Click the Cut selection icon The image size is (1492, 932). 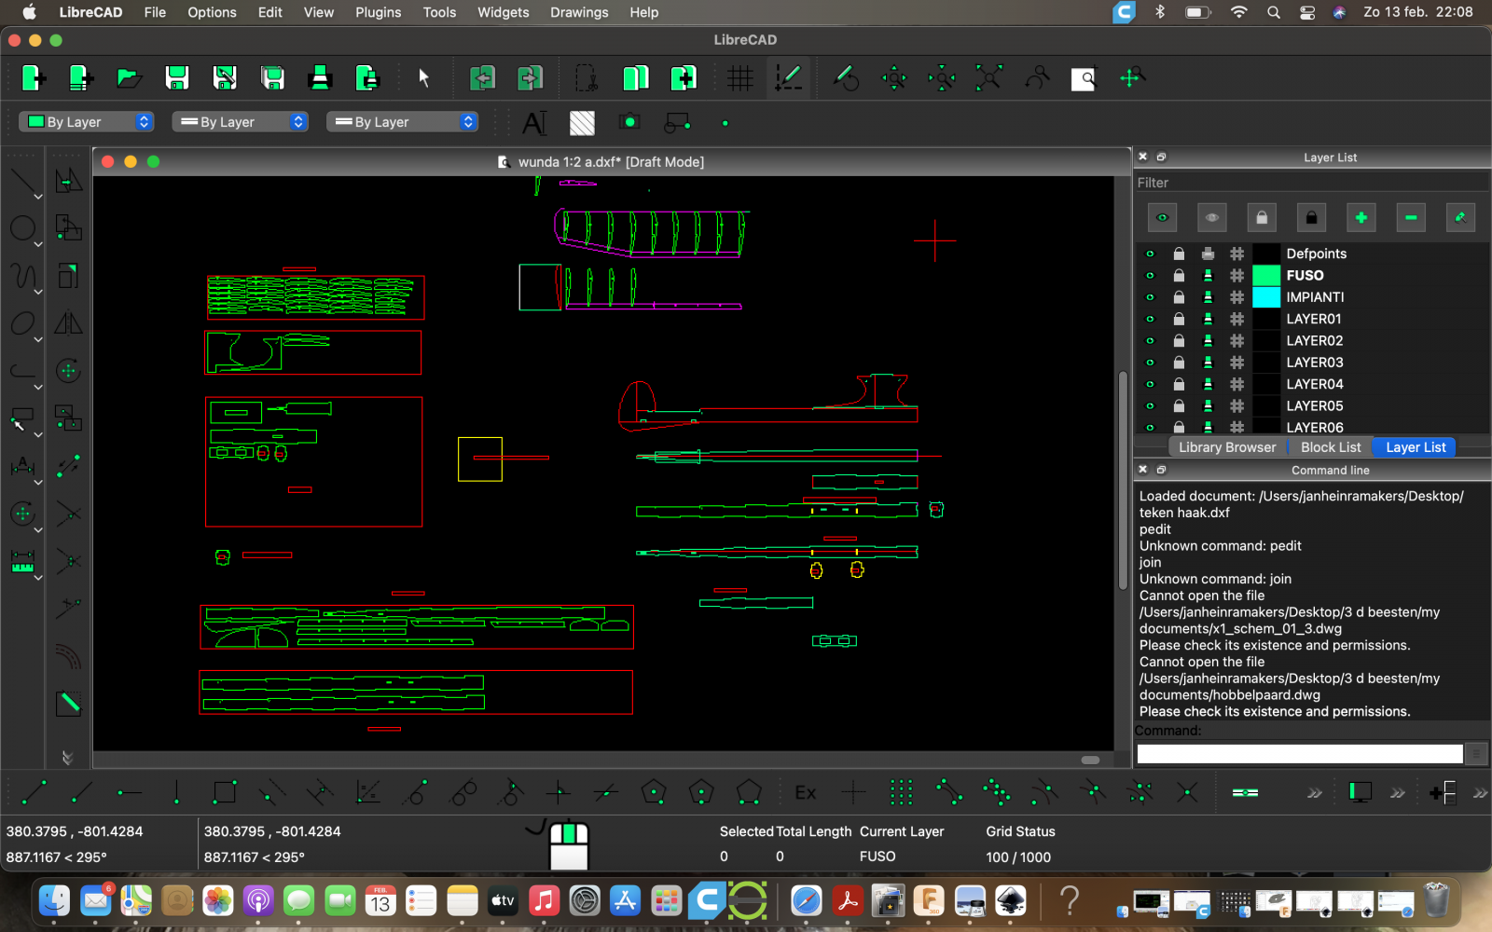tap(587, 78)
